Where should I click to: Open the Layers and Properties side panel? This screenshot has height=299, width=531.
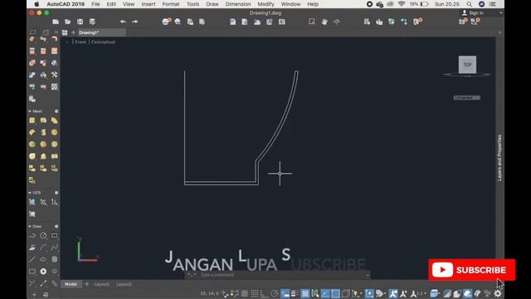coord(499,158)
